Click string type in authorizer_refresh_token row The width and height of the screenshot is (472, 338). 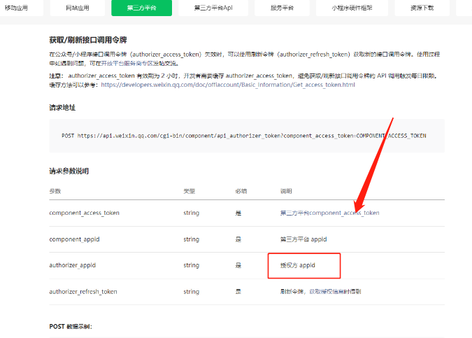click(x=192, y=292)
